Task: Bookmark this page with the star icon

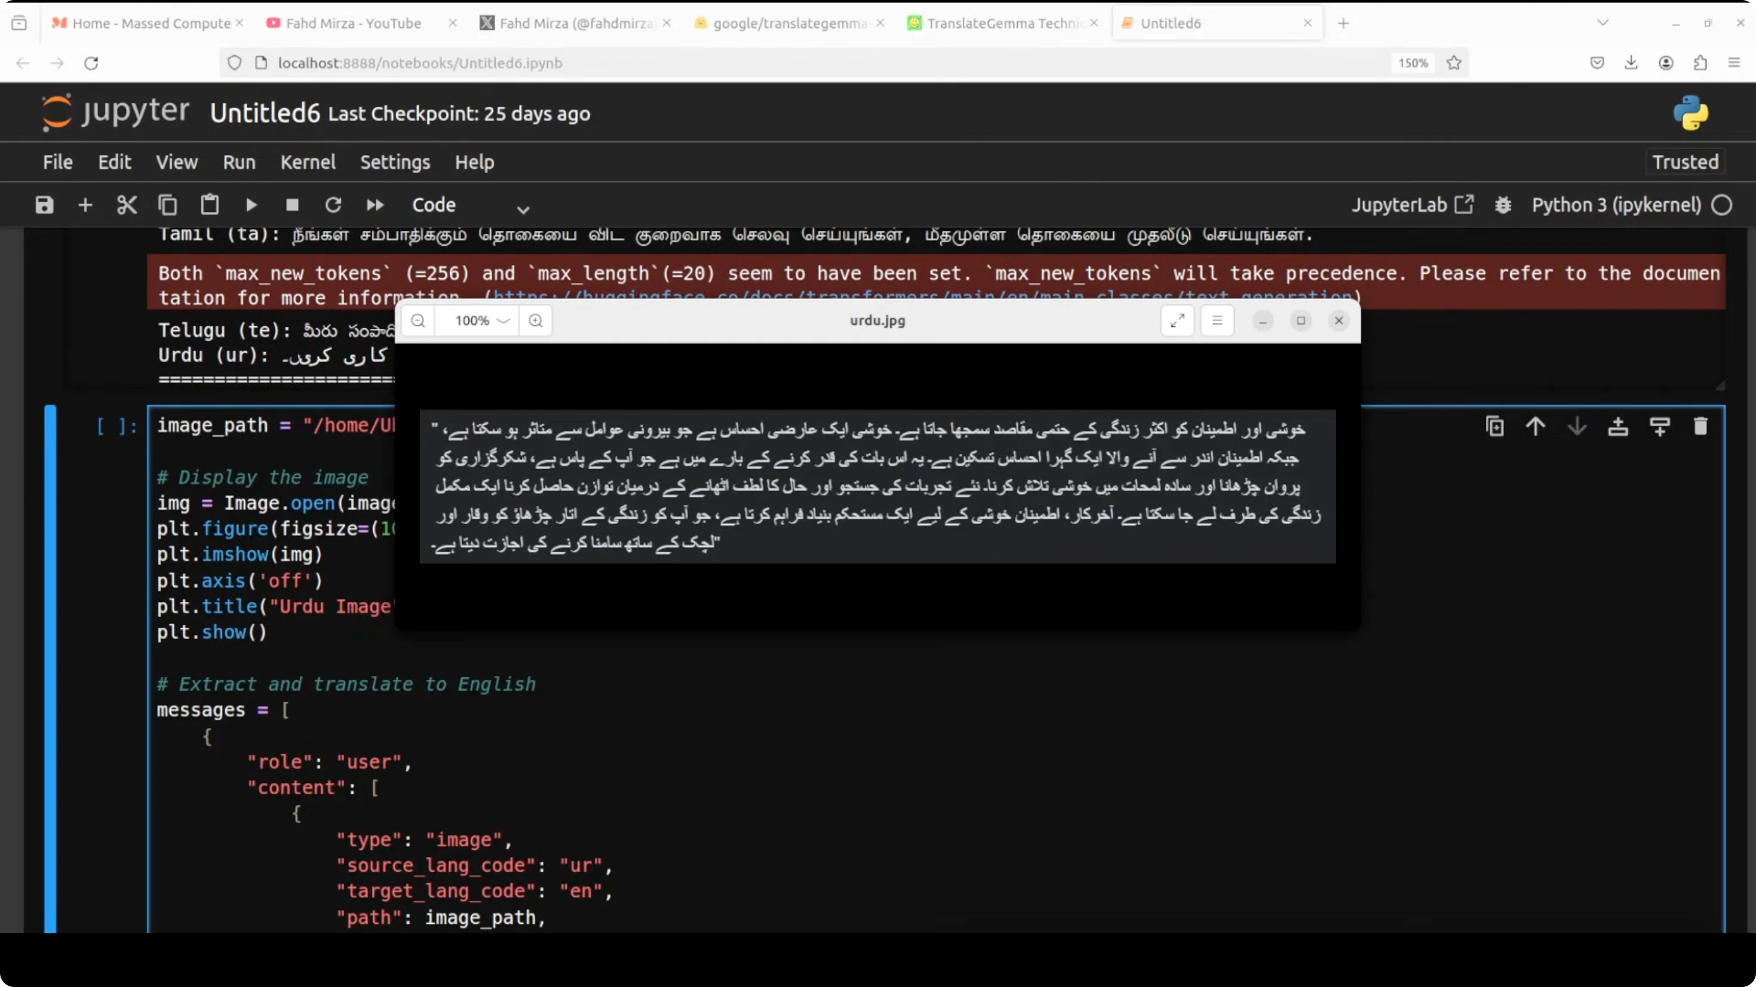Action: click(x=1454, y=63)
